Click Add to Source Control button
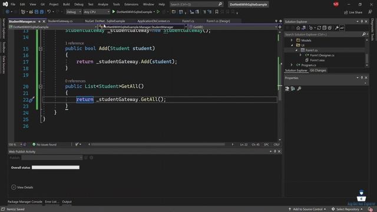This screenshot has height=212, width=377. pos(307,209)
